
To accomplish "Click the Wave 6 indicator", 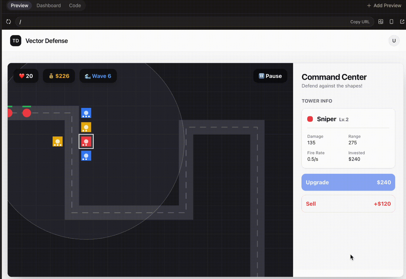I will pos(98,76).
